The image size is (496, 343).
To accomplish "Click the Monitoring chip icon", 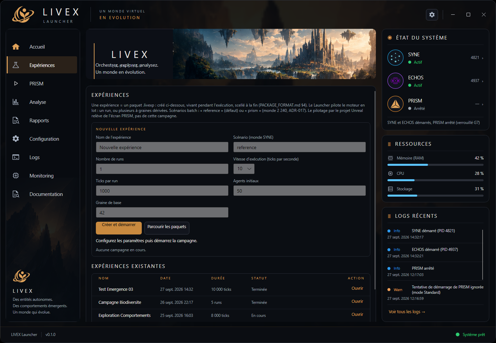I will [x=16, y=176].
